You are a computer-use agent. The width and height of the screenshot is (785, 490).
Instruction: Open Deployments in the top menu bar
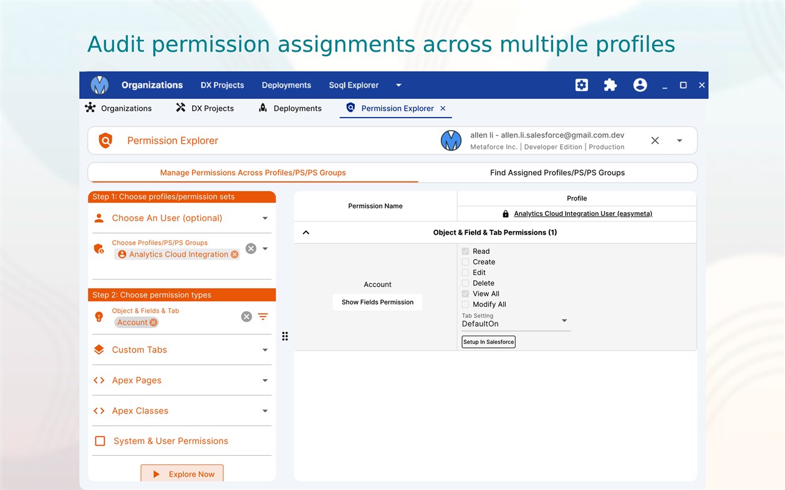(x=286, y=85)
